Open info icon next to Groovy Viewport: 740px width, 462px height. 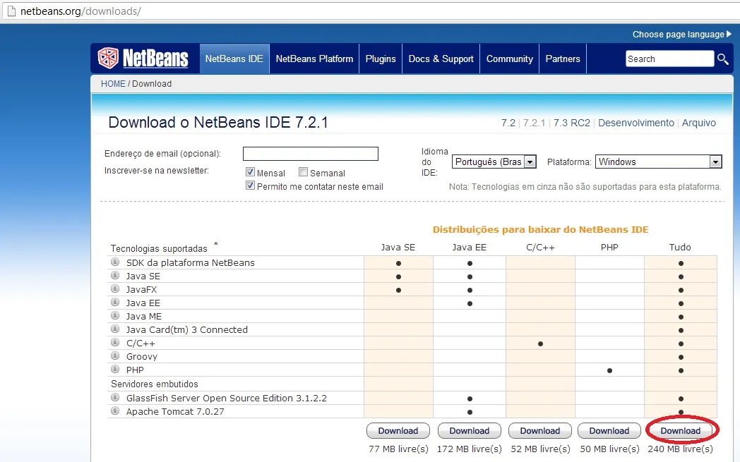pyautogui.click(x=115, y=356)
